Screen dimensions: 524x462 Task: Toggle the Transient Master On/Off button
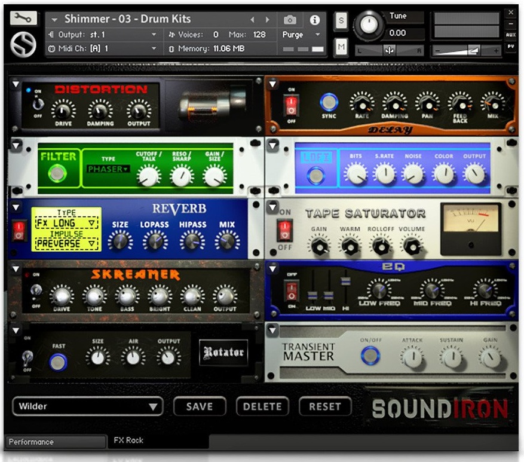pyautogui.click(x=370, y=355)
